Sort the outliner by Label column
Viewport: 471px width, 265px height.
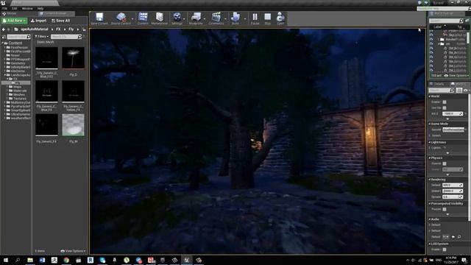click(438, 26)
